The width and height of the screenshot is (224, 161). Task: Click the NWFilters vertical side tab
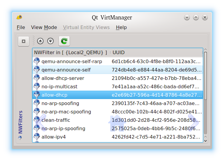coord(20,125)
